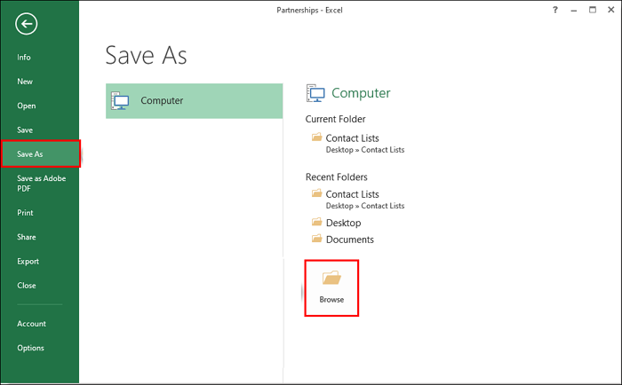Click the Desktop folder icon

pos(316,222)
